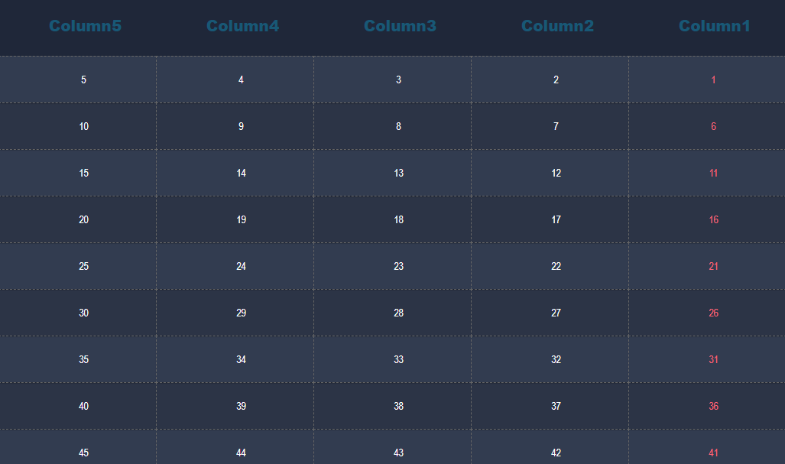Image resolution: width=785 pixels, height=464 pixels.
Task: Select the cell containing 1
Action: (713, 79)
